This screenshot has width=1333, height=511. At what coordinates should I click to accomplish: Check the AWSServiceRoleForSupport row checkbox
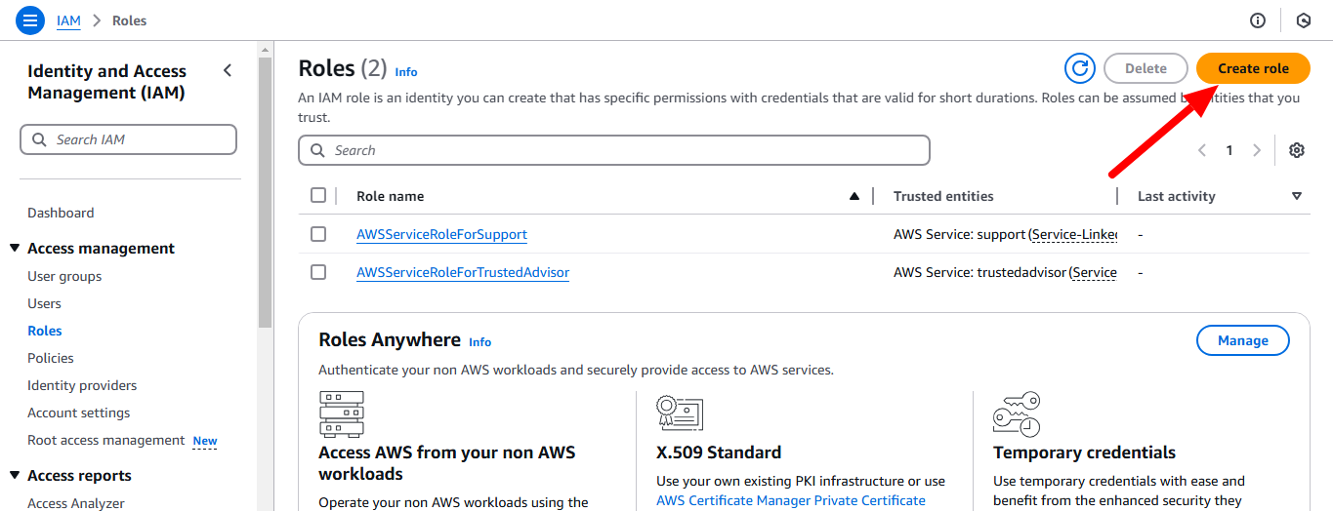click(x=318, y=234)
